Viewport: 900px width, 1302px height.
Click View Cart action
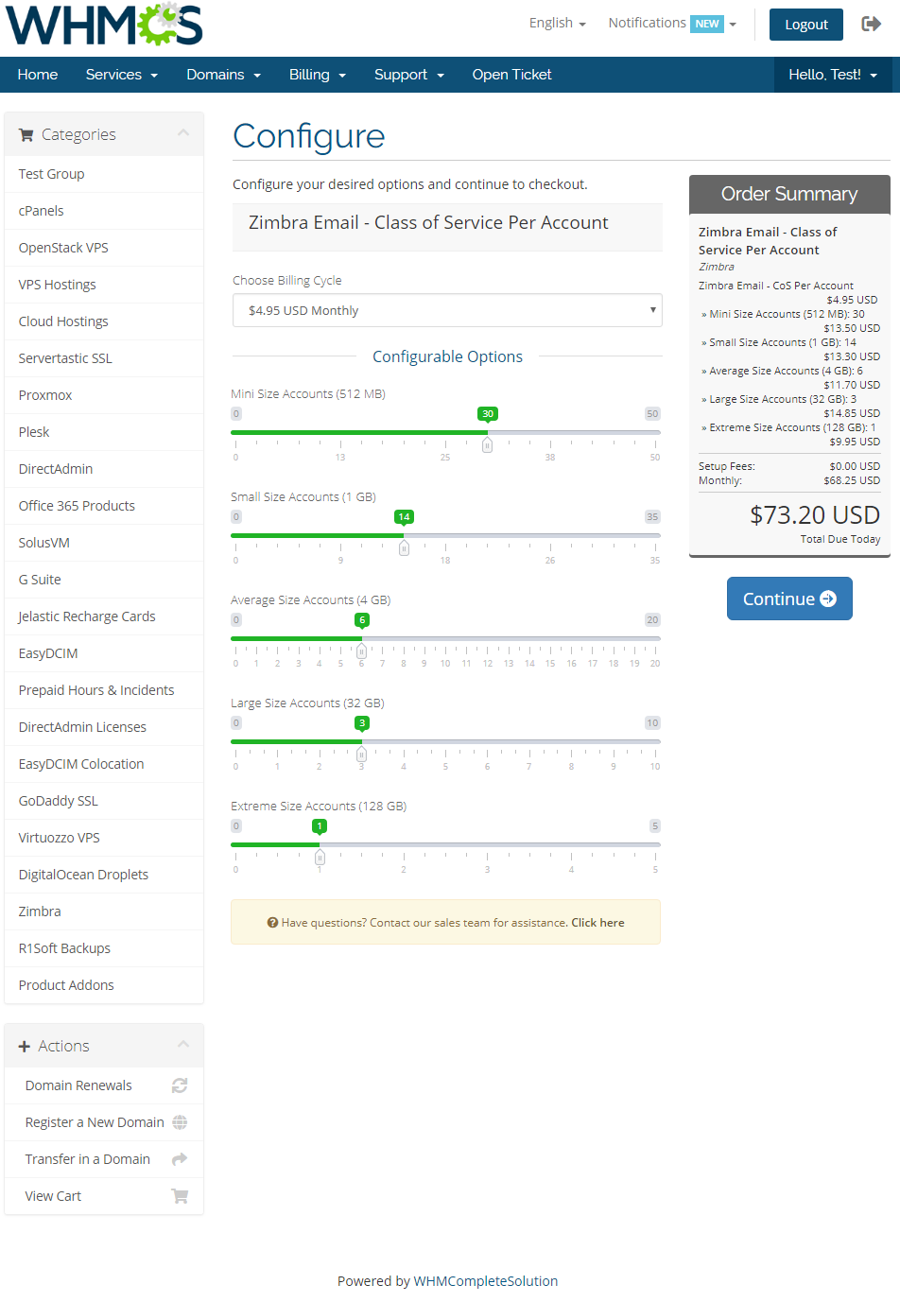[x=104, y=1196]
